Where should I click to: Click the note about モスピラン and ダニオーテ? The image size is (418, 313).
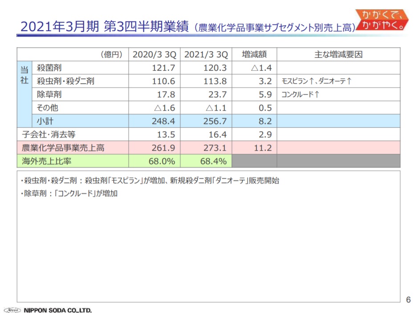[150, 181]
